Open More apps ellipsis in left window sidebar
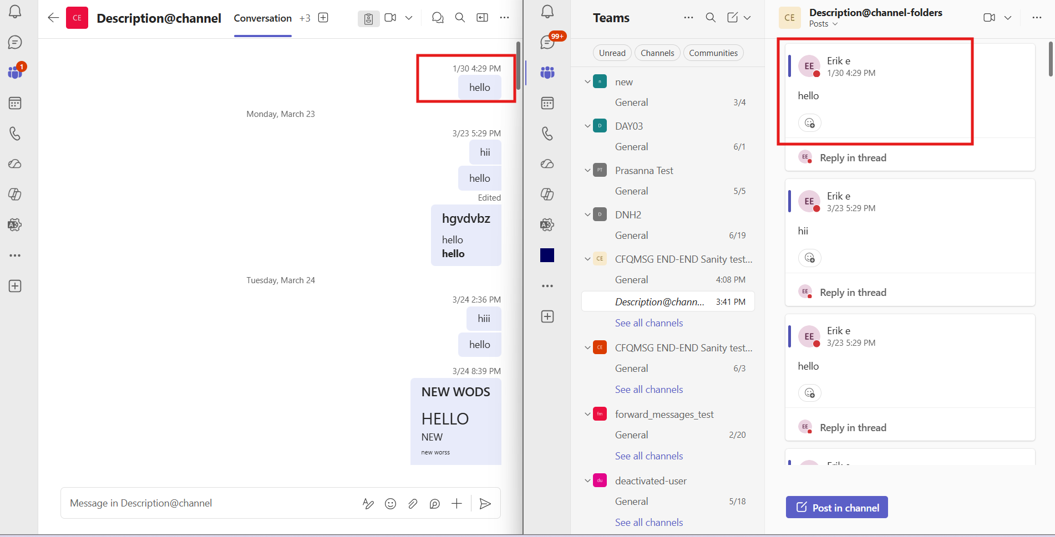1055x537 pixels. tap(15, 255)
